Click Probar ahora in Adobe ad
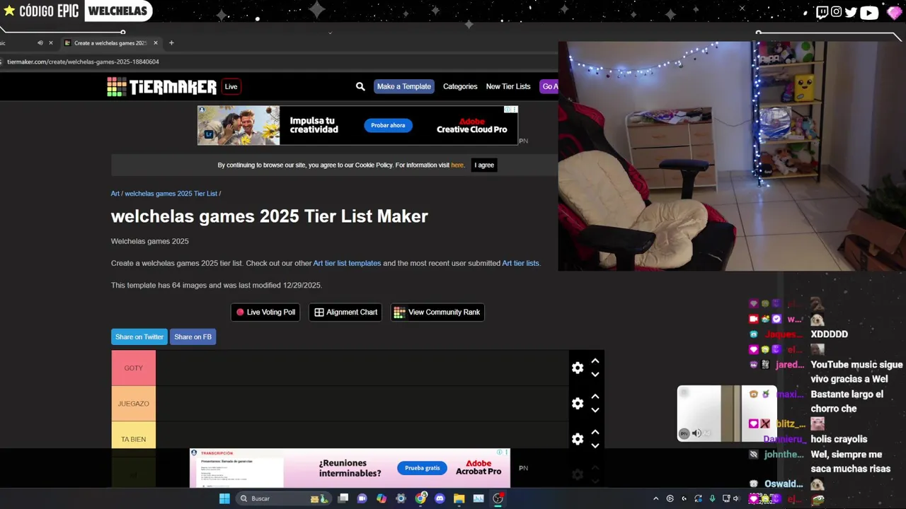Screen dimensions: 906x509 click(x=388, y=125)
